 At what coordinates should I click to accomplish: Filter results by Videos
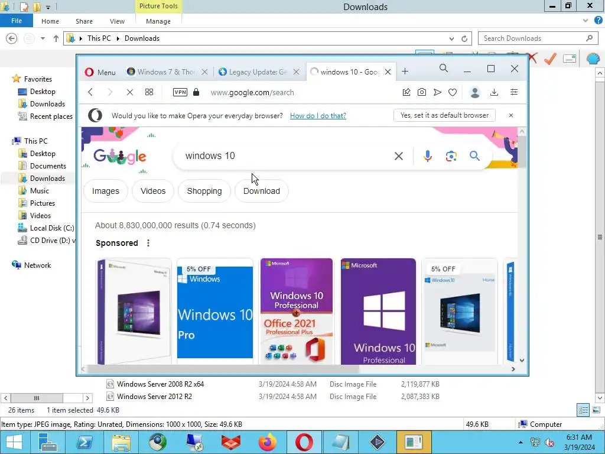point(153,191)
